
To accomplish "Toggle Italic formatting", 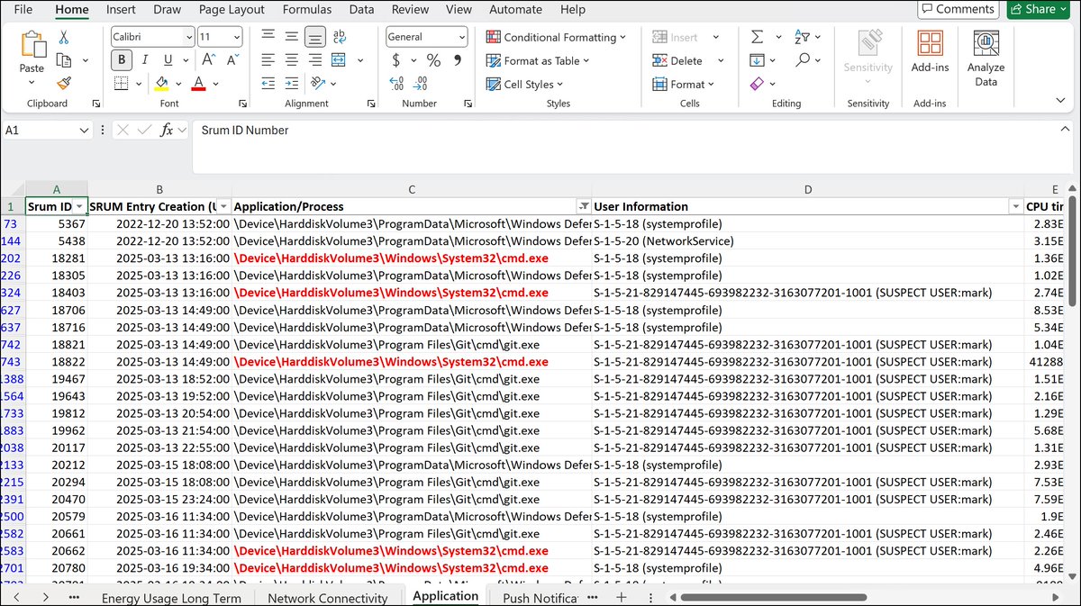I will [x=145, y=60].
